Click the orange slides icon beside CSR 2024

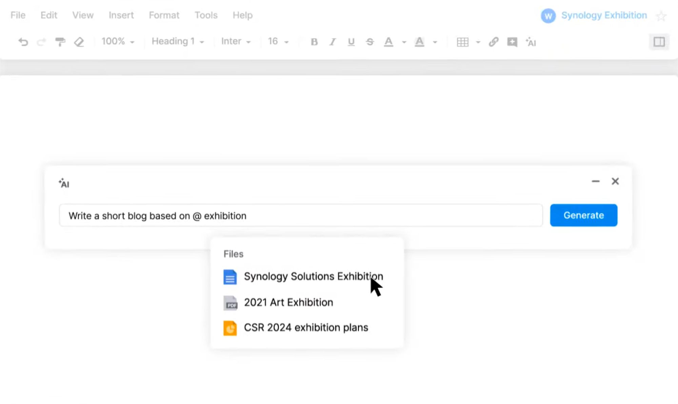pos(230,328)
